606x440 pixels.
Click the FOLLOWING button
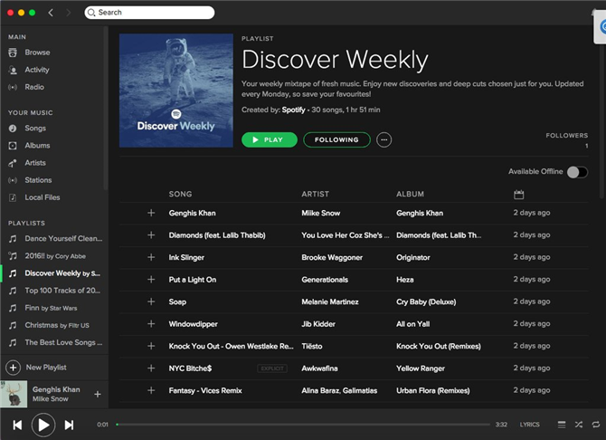pyautogui.click(x=336, y=139)
